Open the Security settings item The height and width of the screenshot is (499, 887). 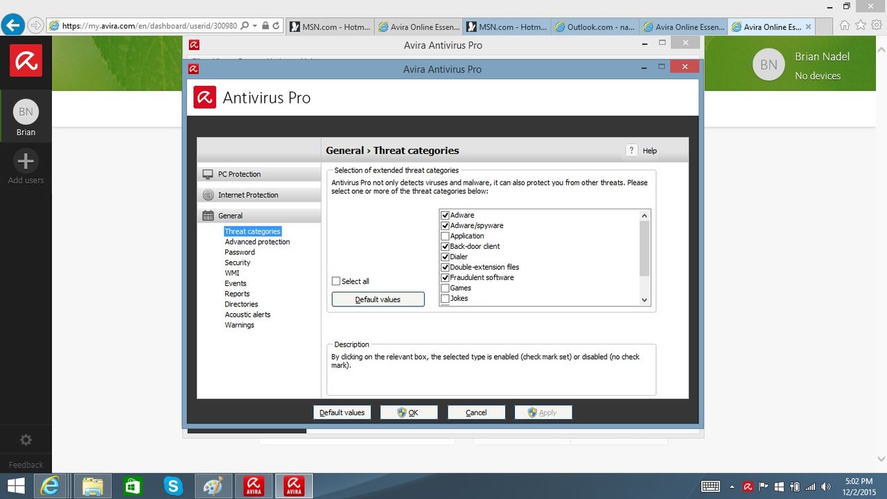point(237,263)
